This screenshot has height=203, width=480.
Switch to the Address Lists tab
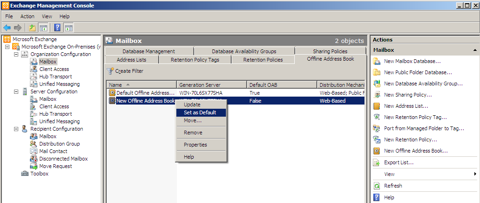click(131, 60)
